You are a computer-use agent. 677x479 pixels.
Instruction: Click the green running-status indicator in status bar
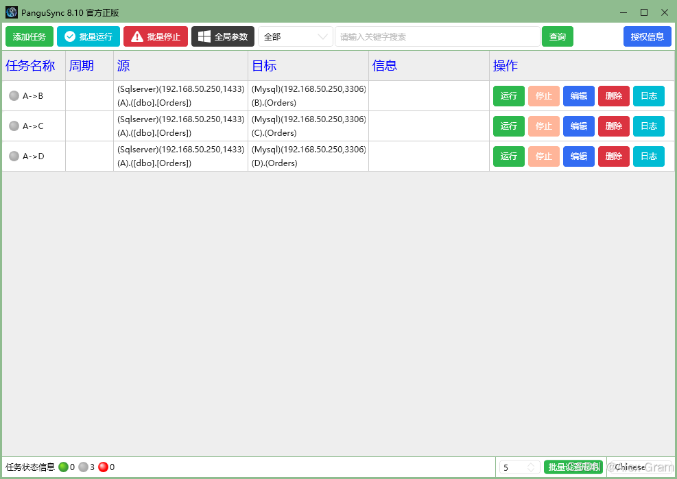64,467
